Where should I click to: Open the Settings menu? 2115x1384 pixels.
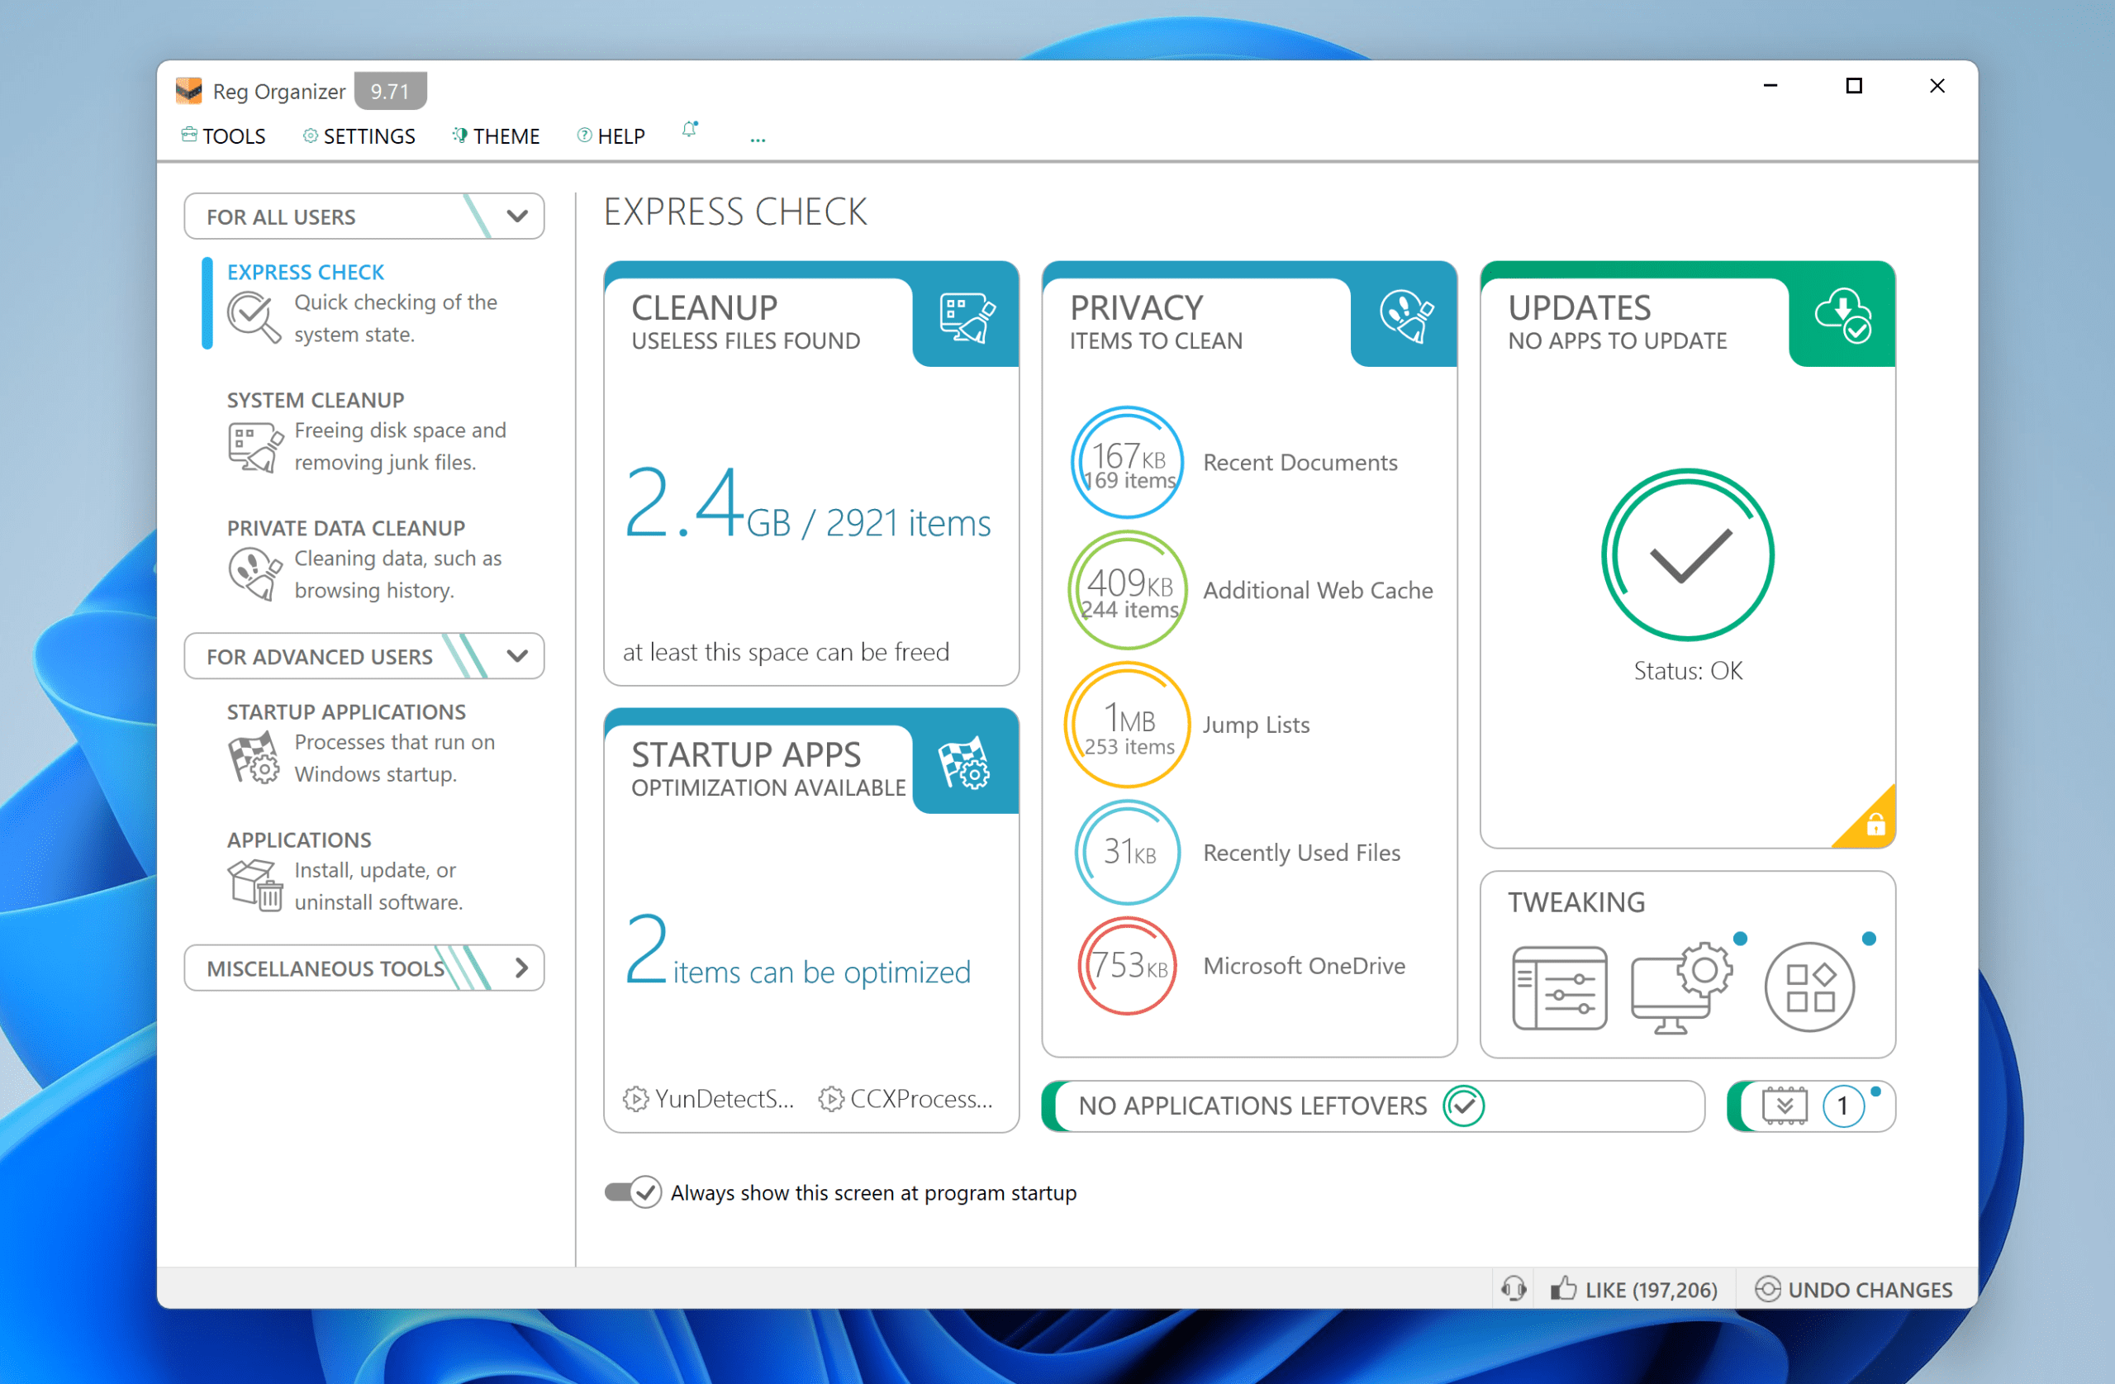click(359, 136)
